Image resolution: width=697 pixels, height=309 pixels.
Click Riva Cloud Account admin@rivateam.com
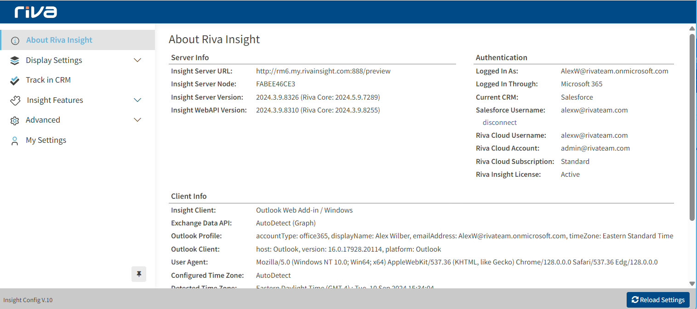(x=595, y=148)
